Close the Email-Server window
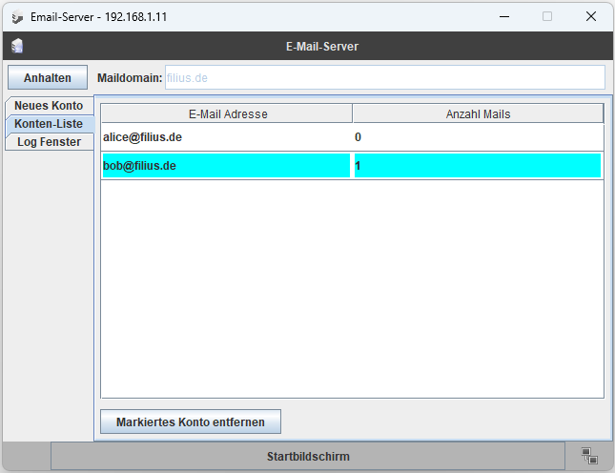 point(591,16)
